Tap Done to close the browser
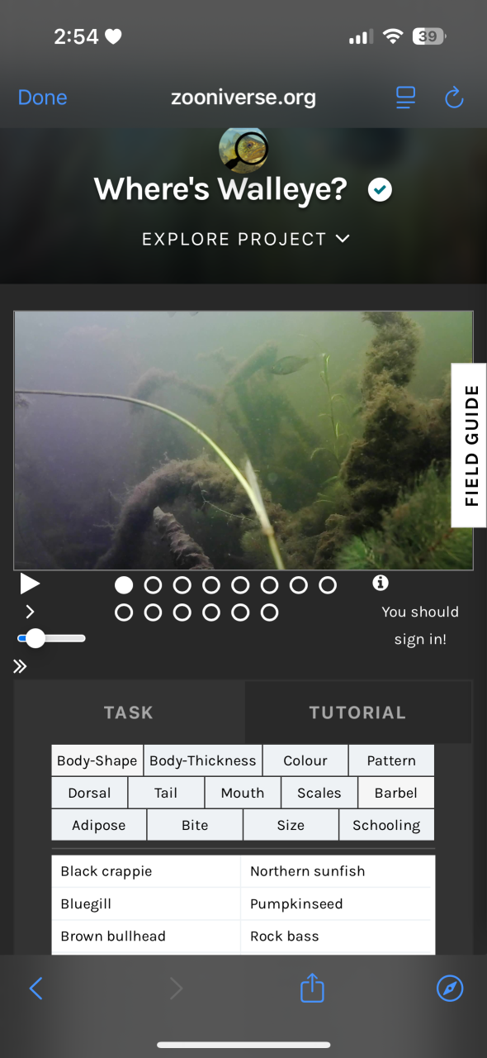Image resolution: width=487 pixels, height=1058 pixels. (42, 98)
